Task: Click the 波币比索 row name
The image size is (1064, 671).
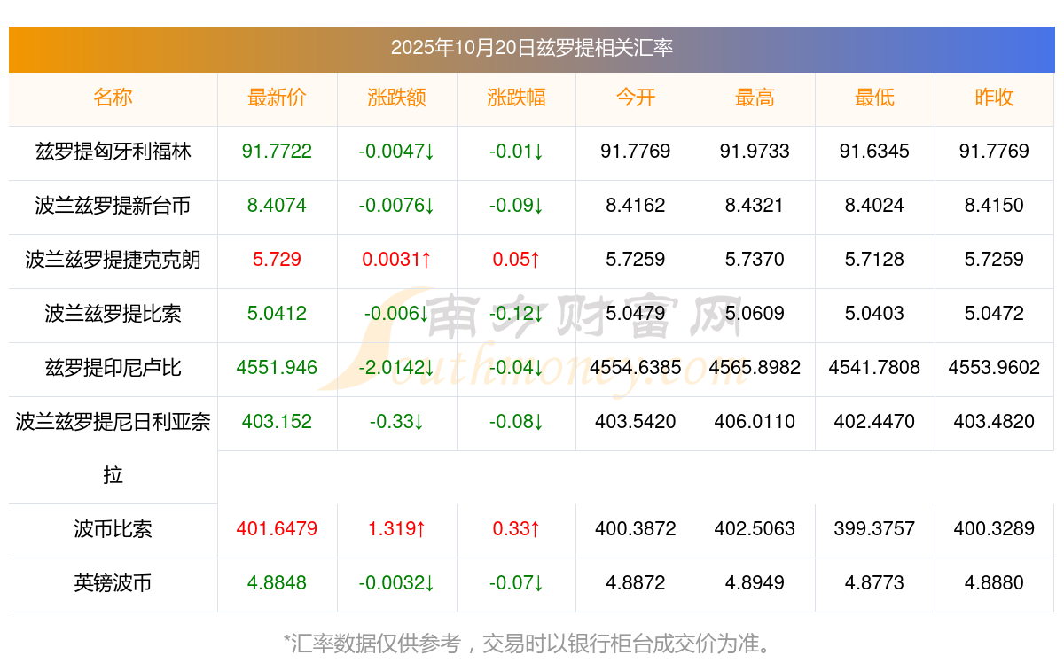Action: (113, 529)
